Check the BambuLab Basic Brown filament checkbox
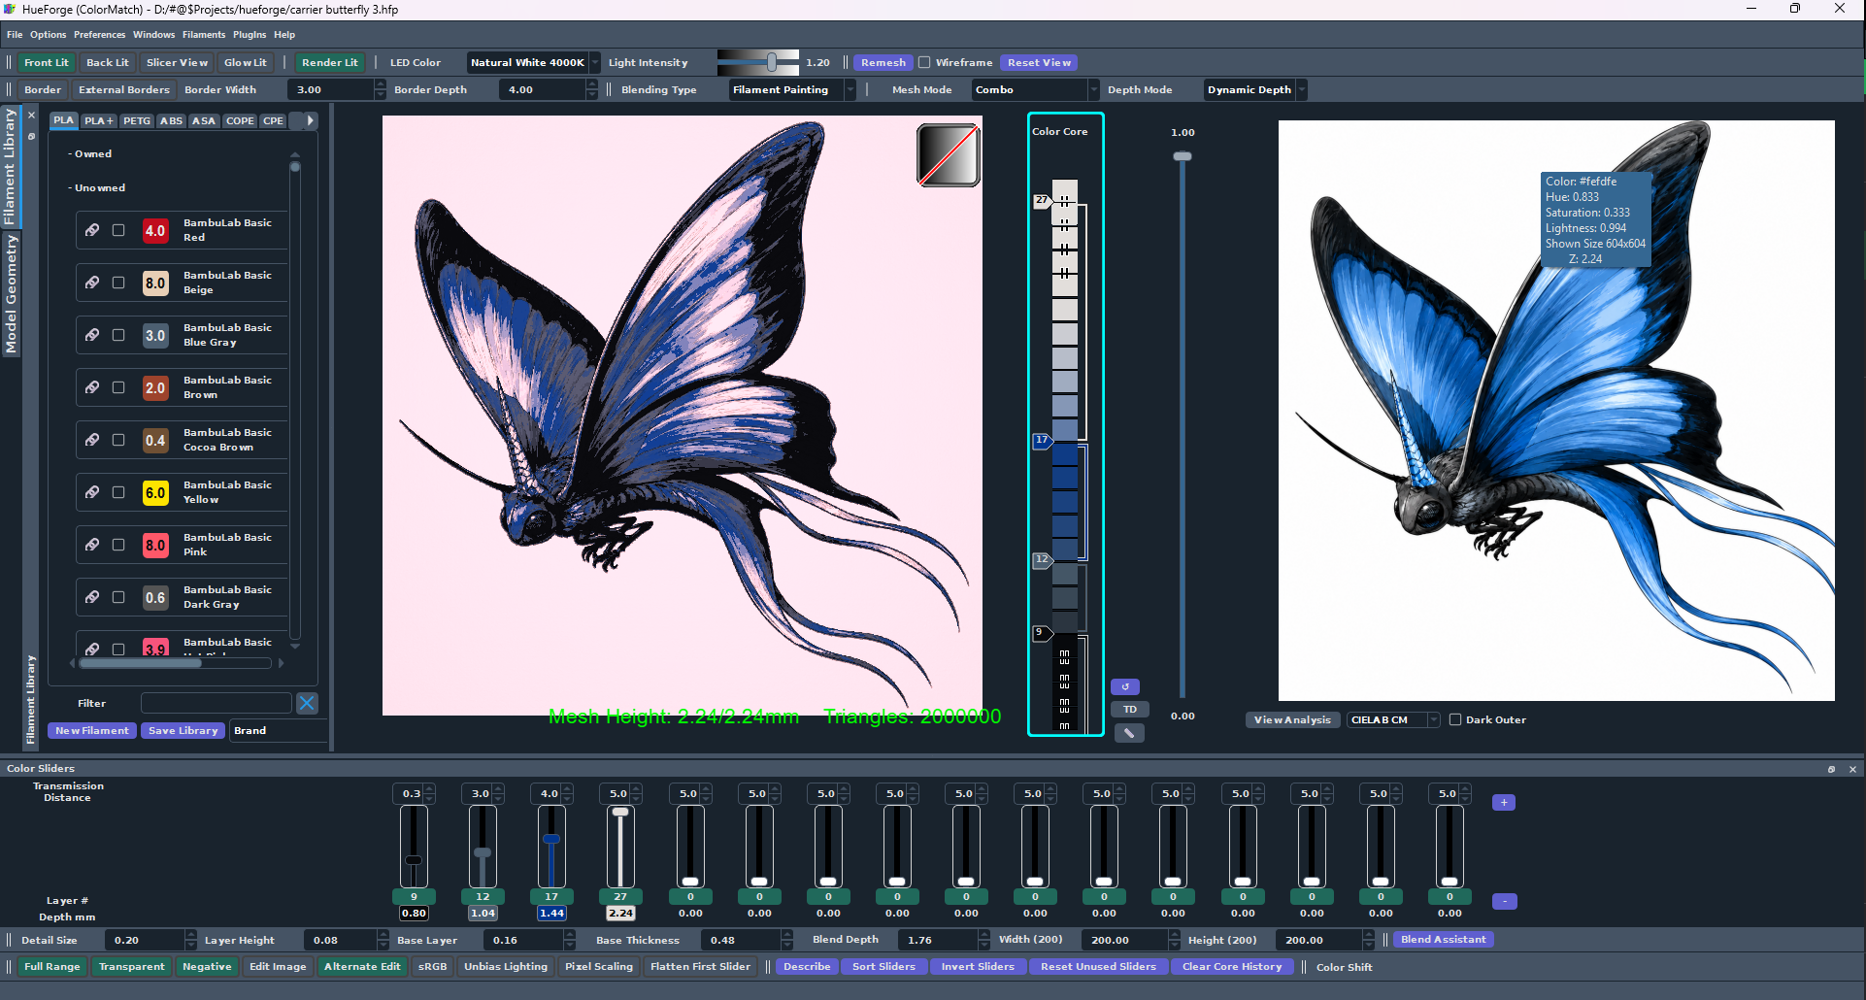Viewport: 1866px width, 1000px height. pos(118,387)
